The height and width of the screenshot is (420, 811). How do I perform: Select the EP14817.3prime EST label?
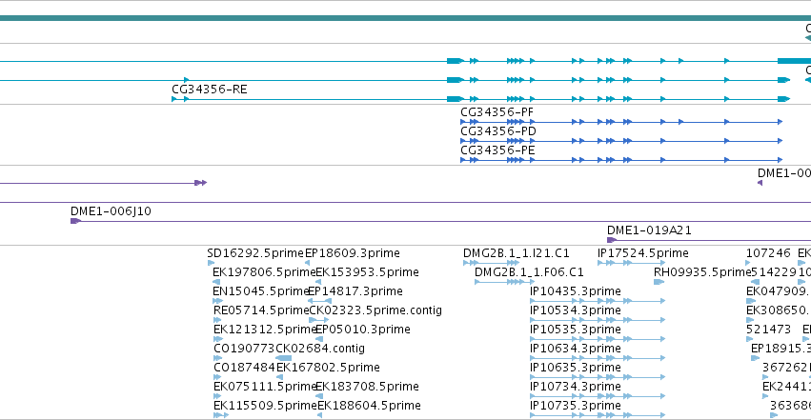pyautogui.click(x=355, y=291)
